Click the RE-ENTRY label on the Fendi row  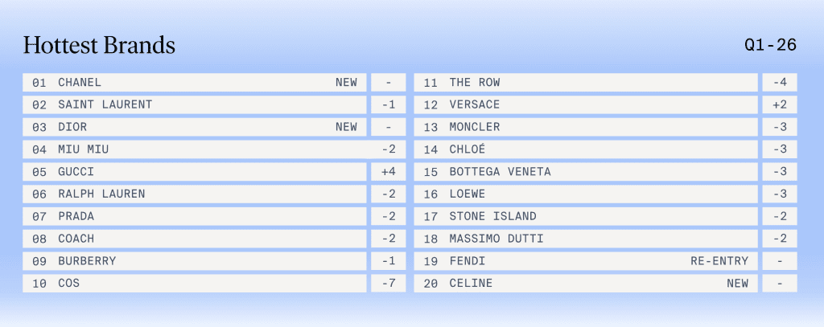click(719, 261)
